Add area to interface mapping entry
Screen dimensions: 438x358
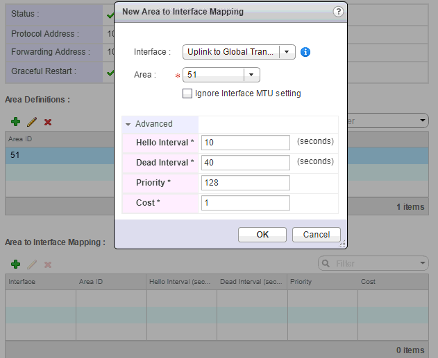pyautogui.click(x=15, y=265)
